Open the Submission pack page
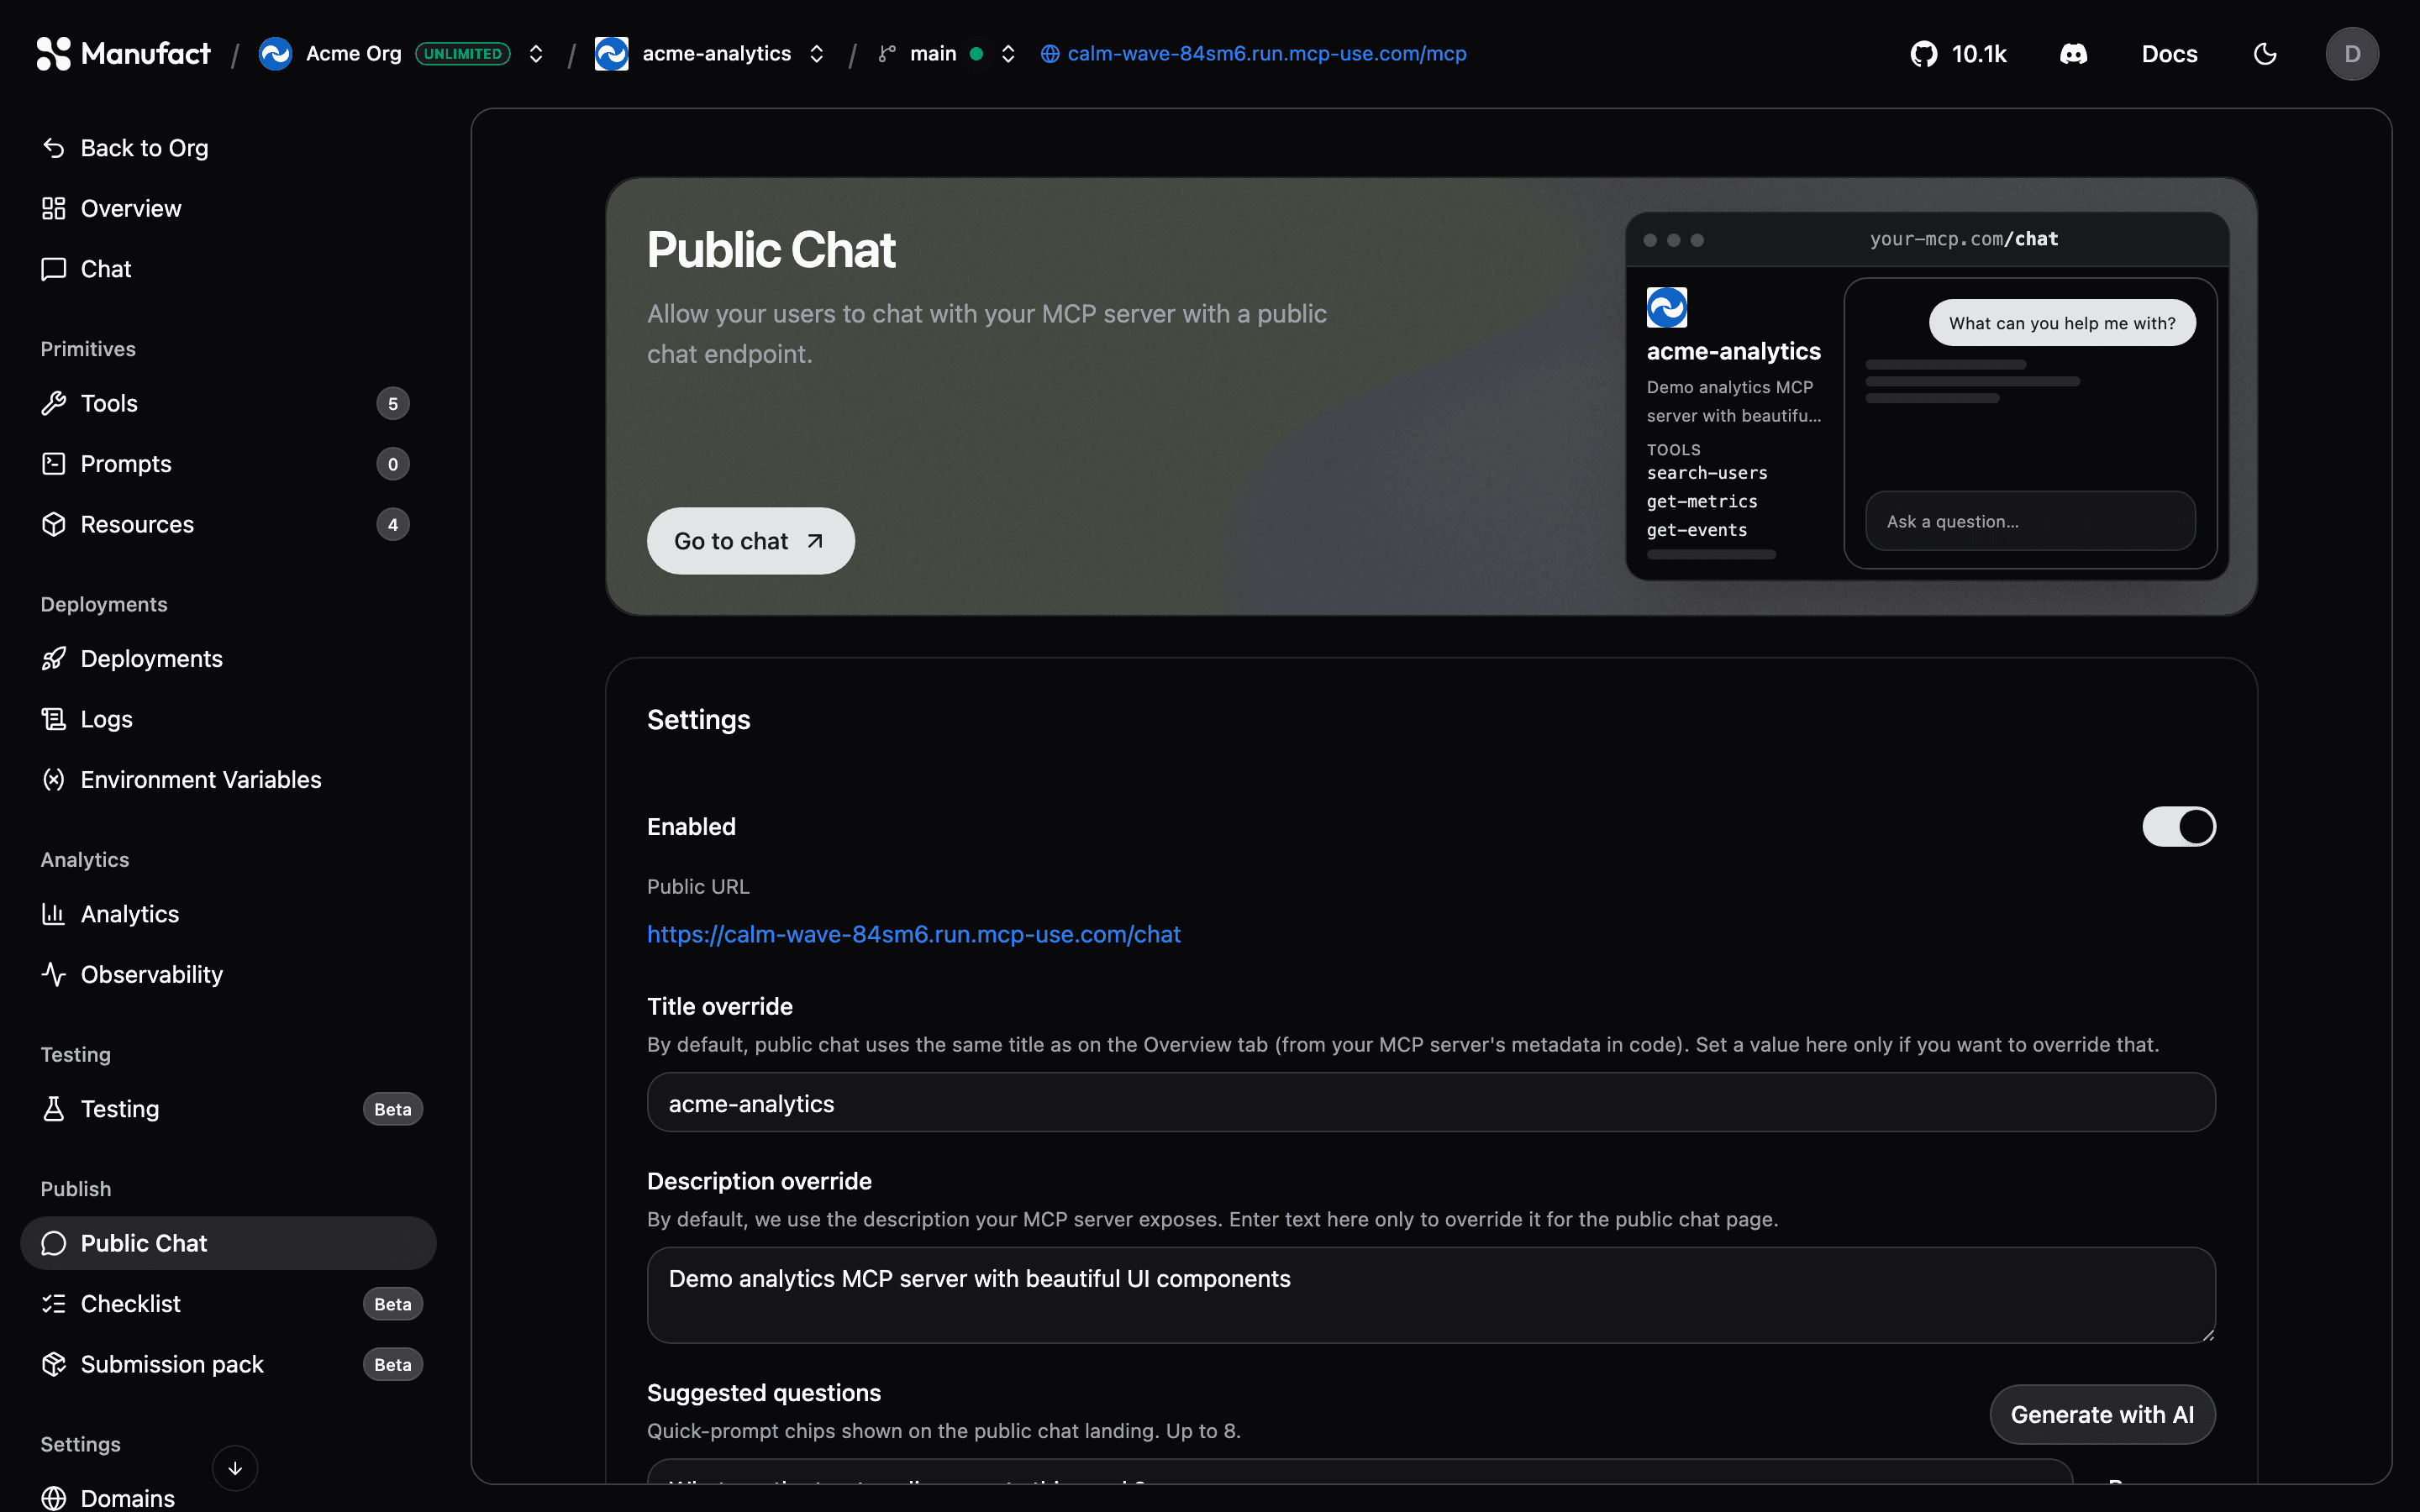Screen dimensions: 2420x1512 point(228,1364)
